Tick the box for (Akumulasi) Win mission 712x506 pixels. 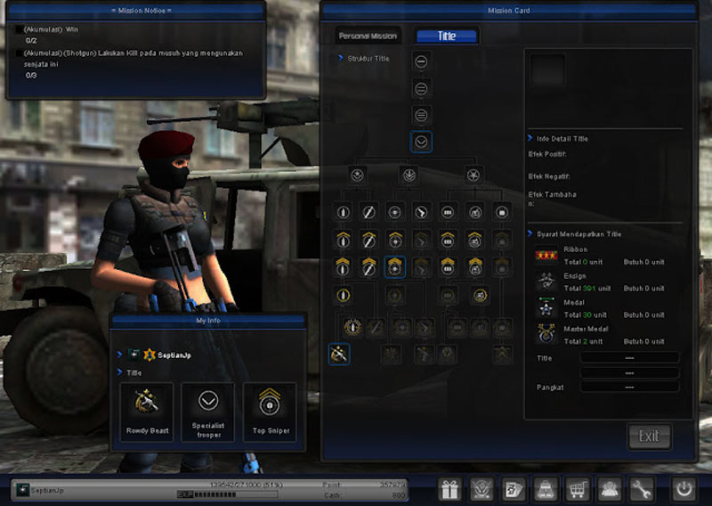pyautogui.click(x=19, y=29)
